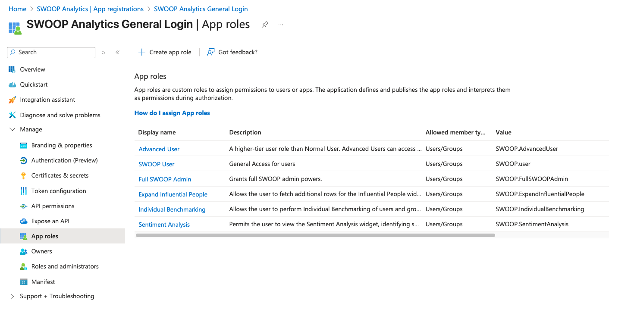Screen dimensions: 634x312
Task: Click the horizontal scrollbar under the table
Action: (x=315, y=235)
